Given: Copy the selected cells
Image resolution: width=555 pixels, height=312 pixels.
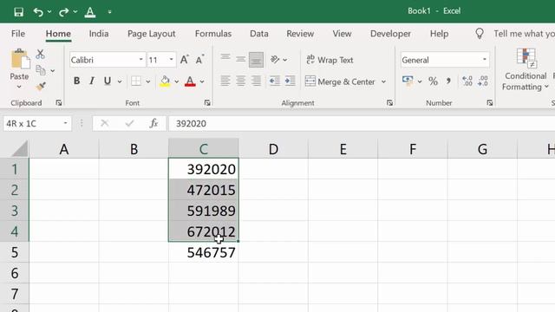Looking at the screenshot, I should (x=41, y=70).
